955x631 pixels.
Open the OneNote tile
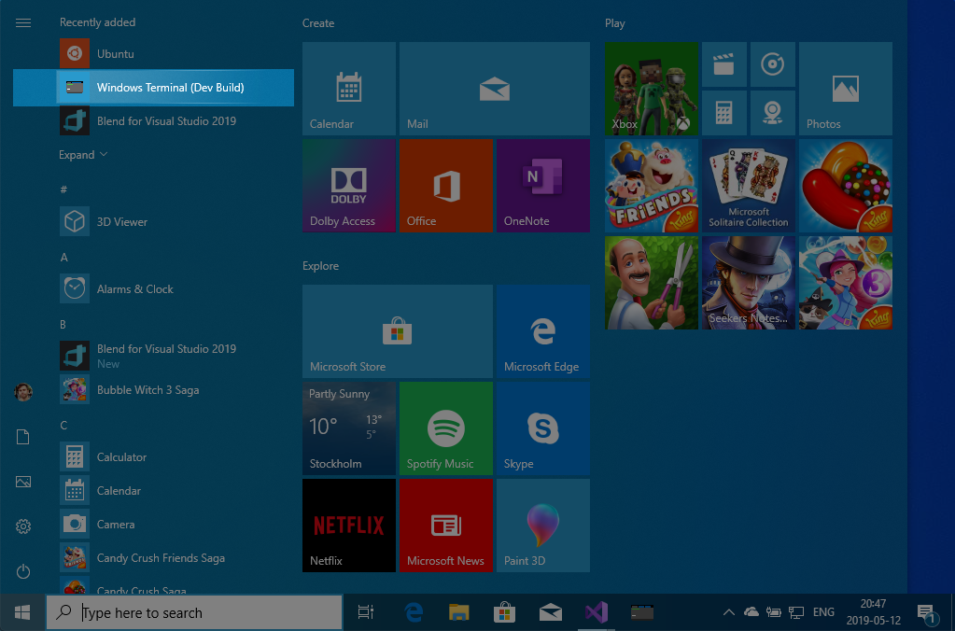coord(542,186)
